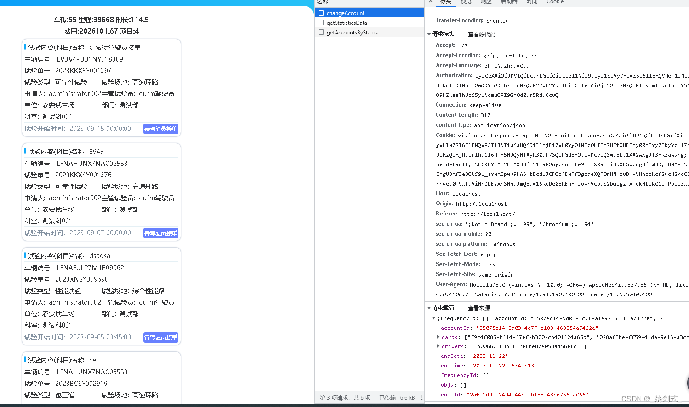Click the 车辆:55 里程:39668 statistics line
This screenshot has height=407, width=689.
tap(101, 20)
